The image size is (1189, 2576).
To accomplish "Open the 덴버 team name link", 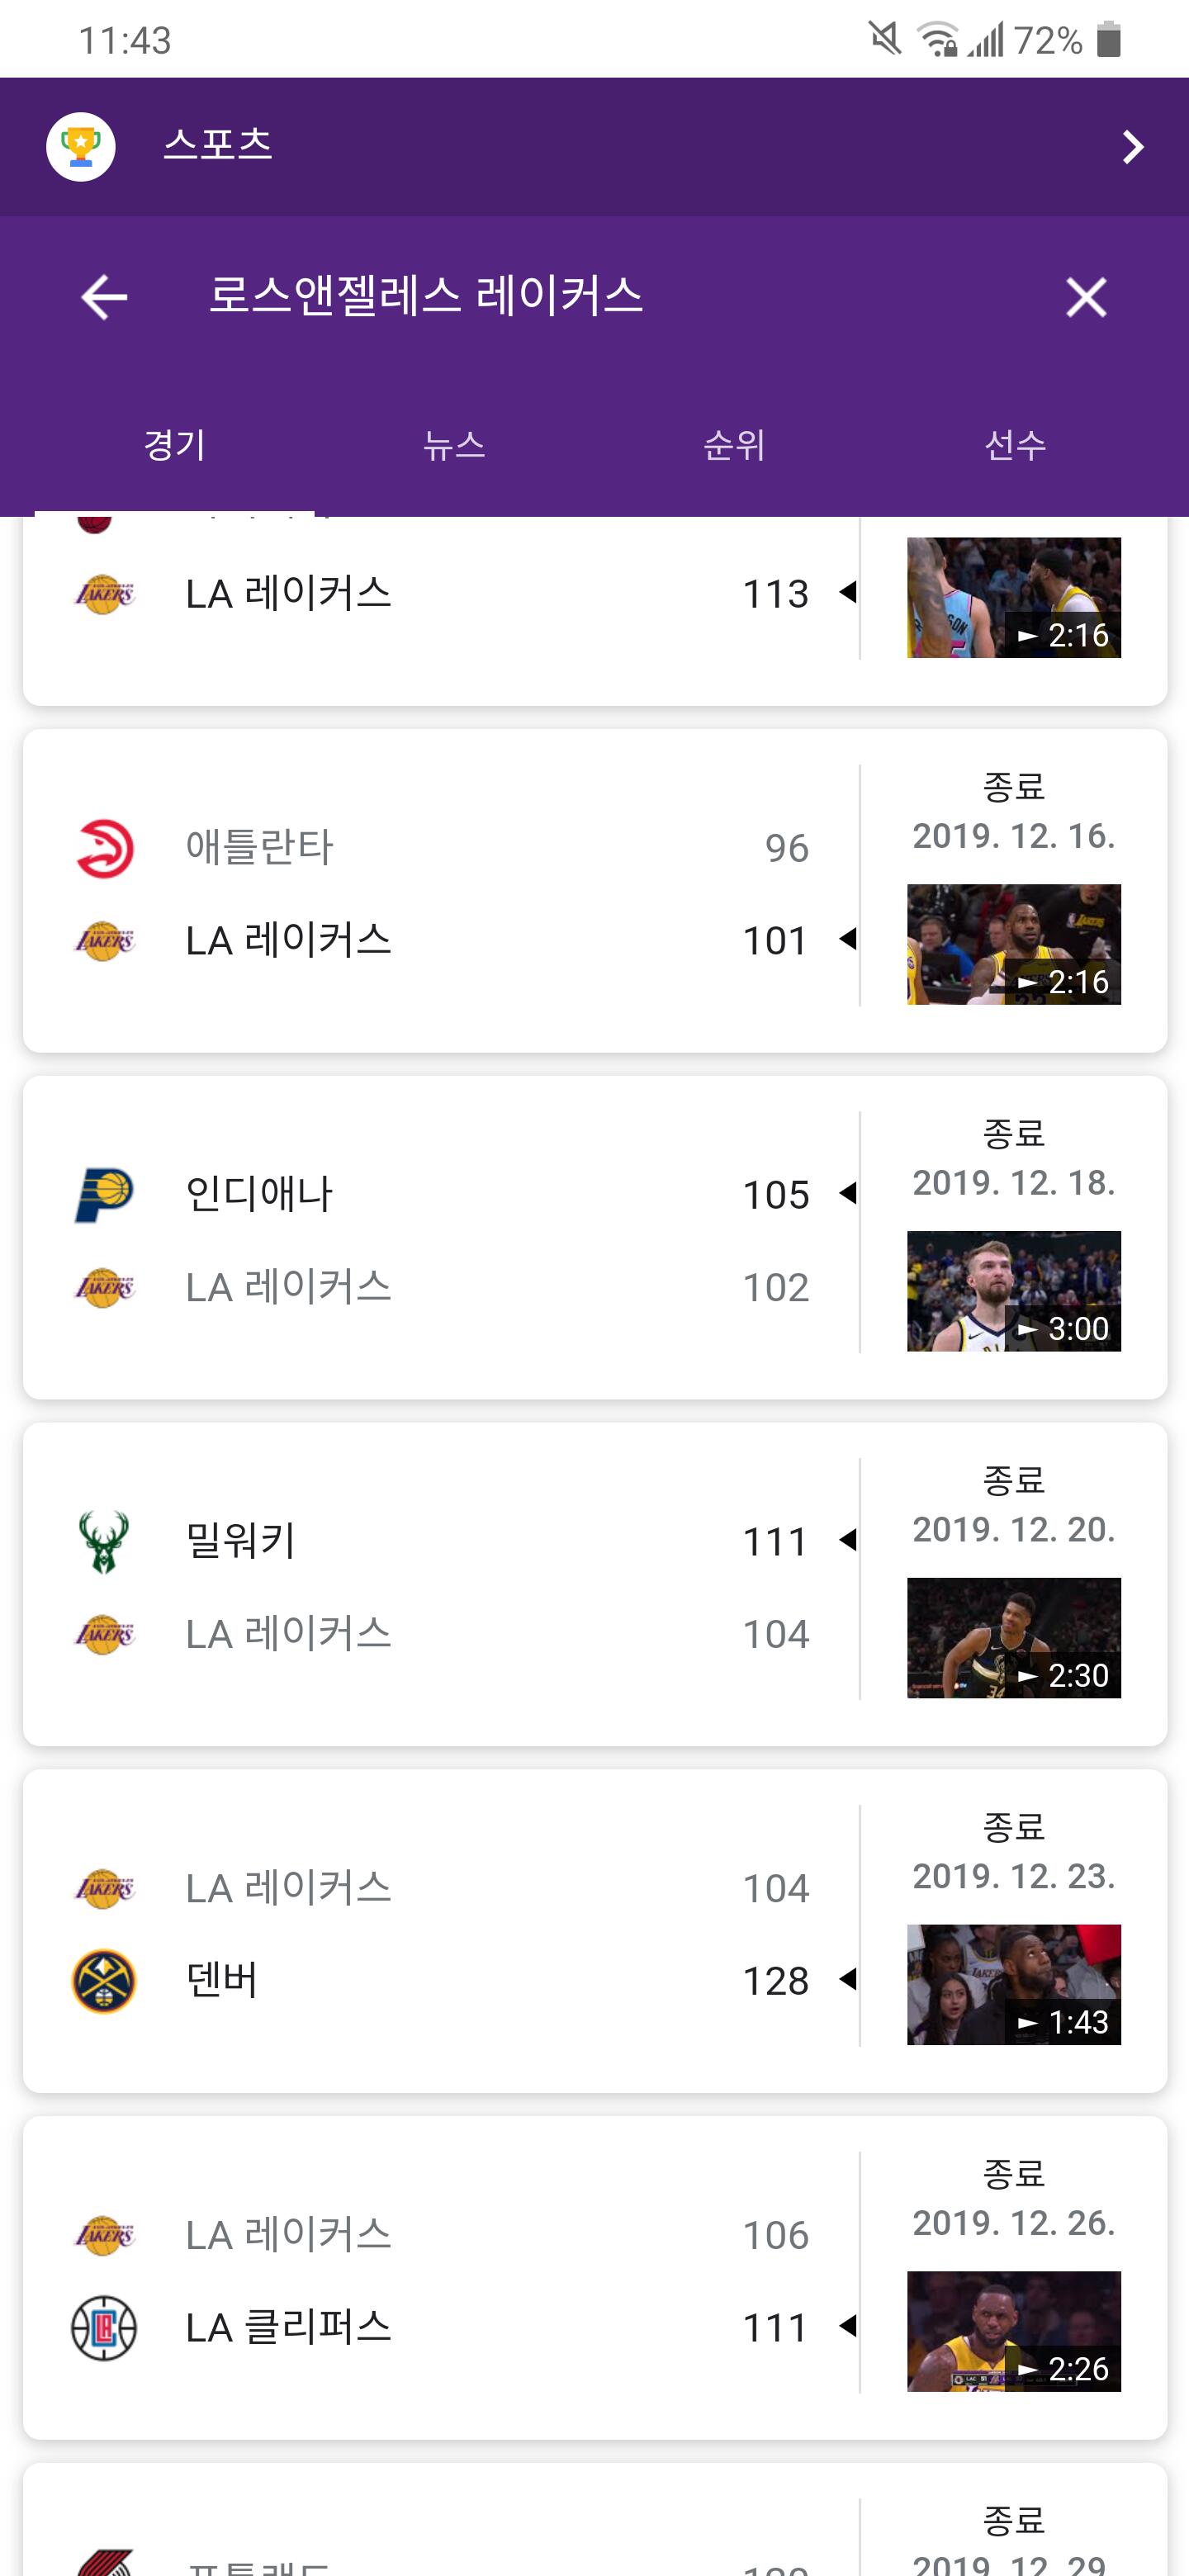I will click(222, 1981).
